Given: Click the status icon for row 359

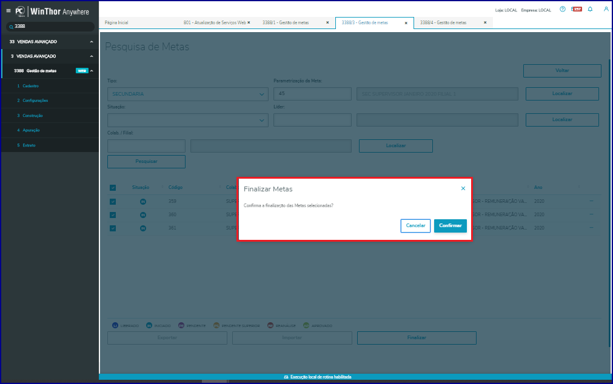Looking at the screenshot, I should coord(143,202).
